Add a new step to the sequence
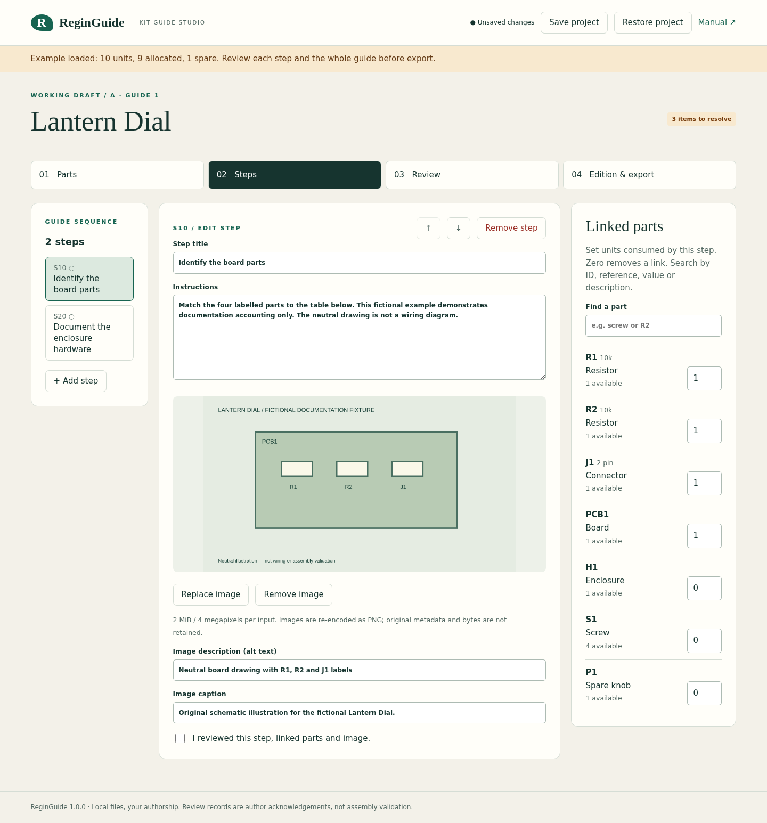 click(x=76, y=381)
